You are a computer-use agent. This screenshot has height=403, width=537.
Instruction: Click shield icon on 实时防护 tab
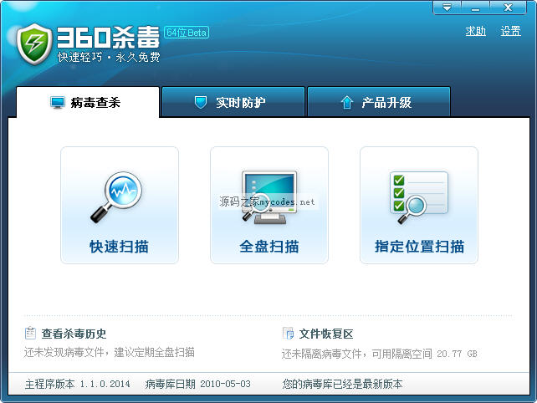[201, 102]
